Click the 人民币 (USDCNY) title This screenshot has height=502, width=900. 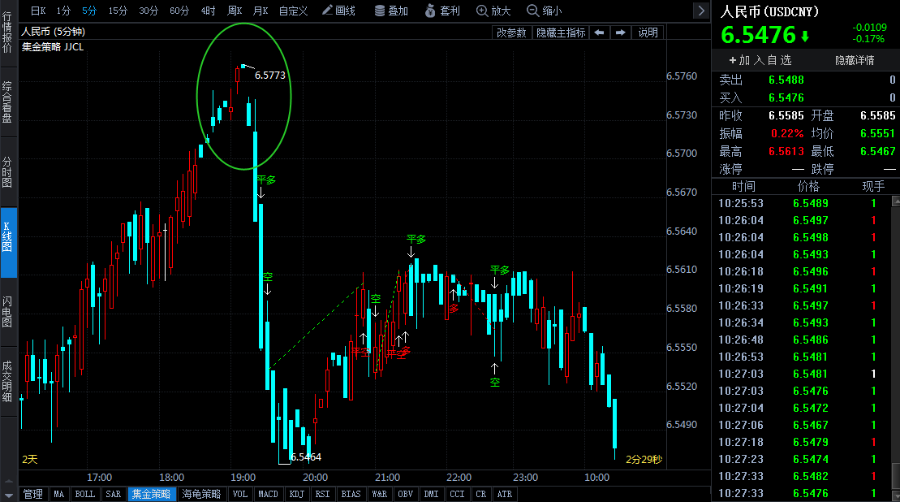click(x=769, y=11)
